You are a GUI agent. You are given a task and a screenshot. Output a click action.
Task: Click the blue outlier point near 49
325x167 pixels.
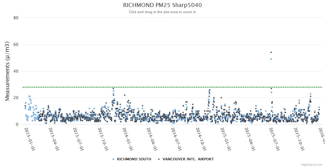[271, 59]
